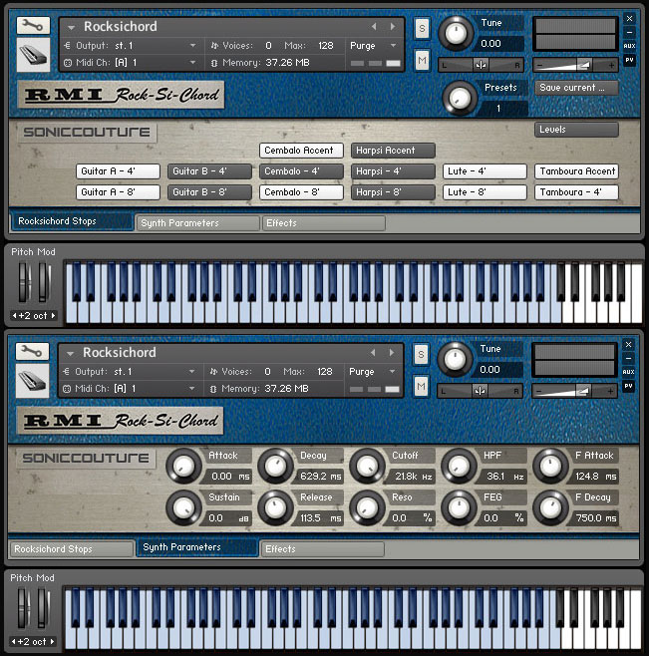Switch to Effects tab below the stop buttons
The height and width of the screenshot is (656, 649).
point(323,223)
